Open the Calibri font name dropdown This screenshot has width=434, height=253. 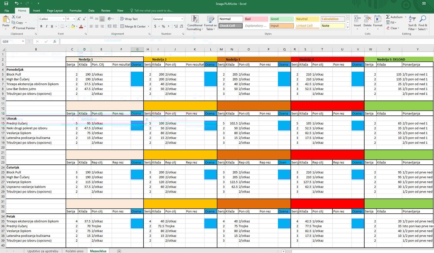[64, 19]
